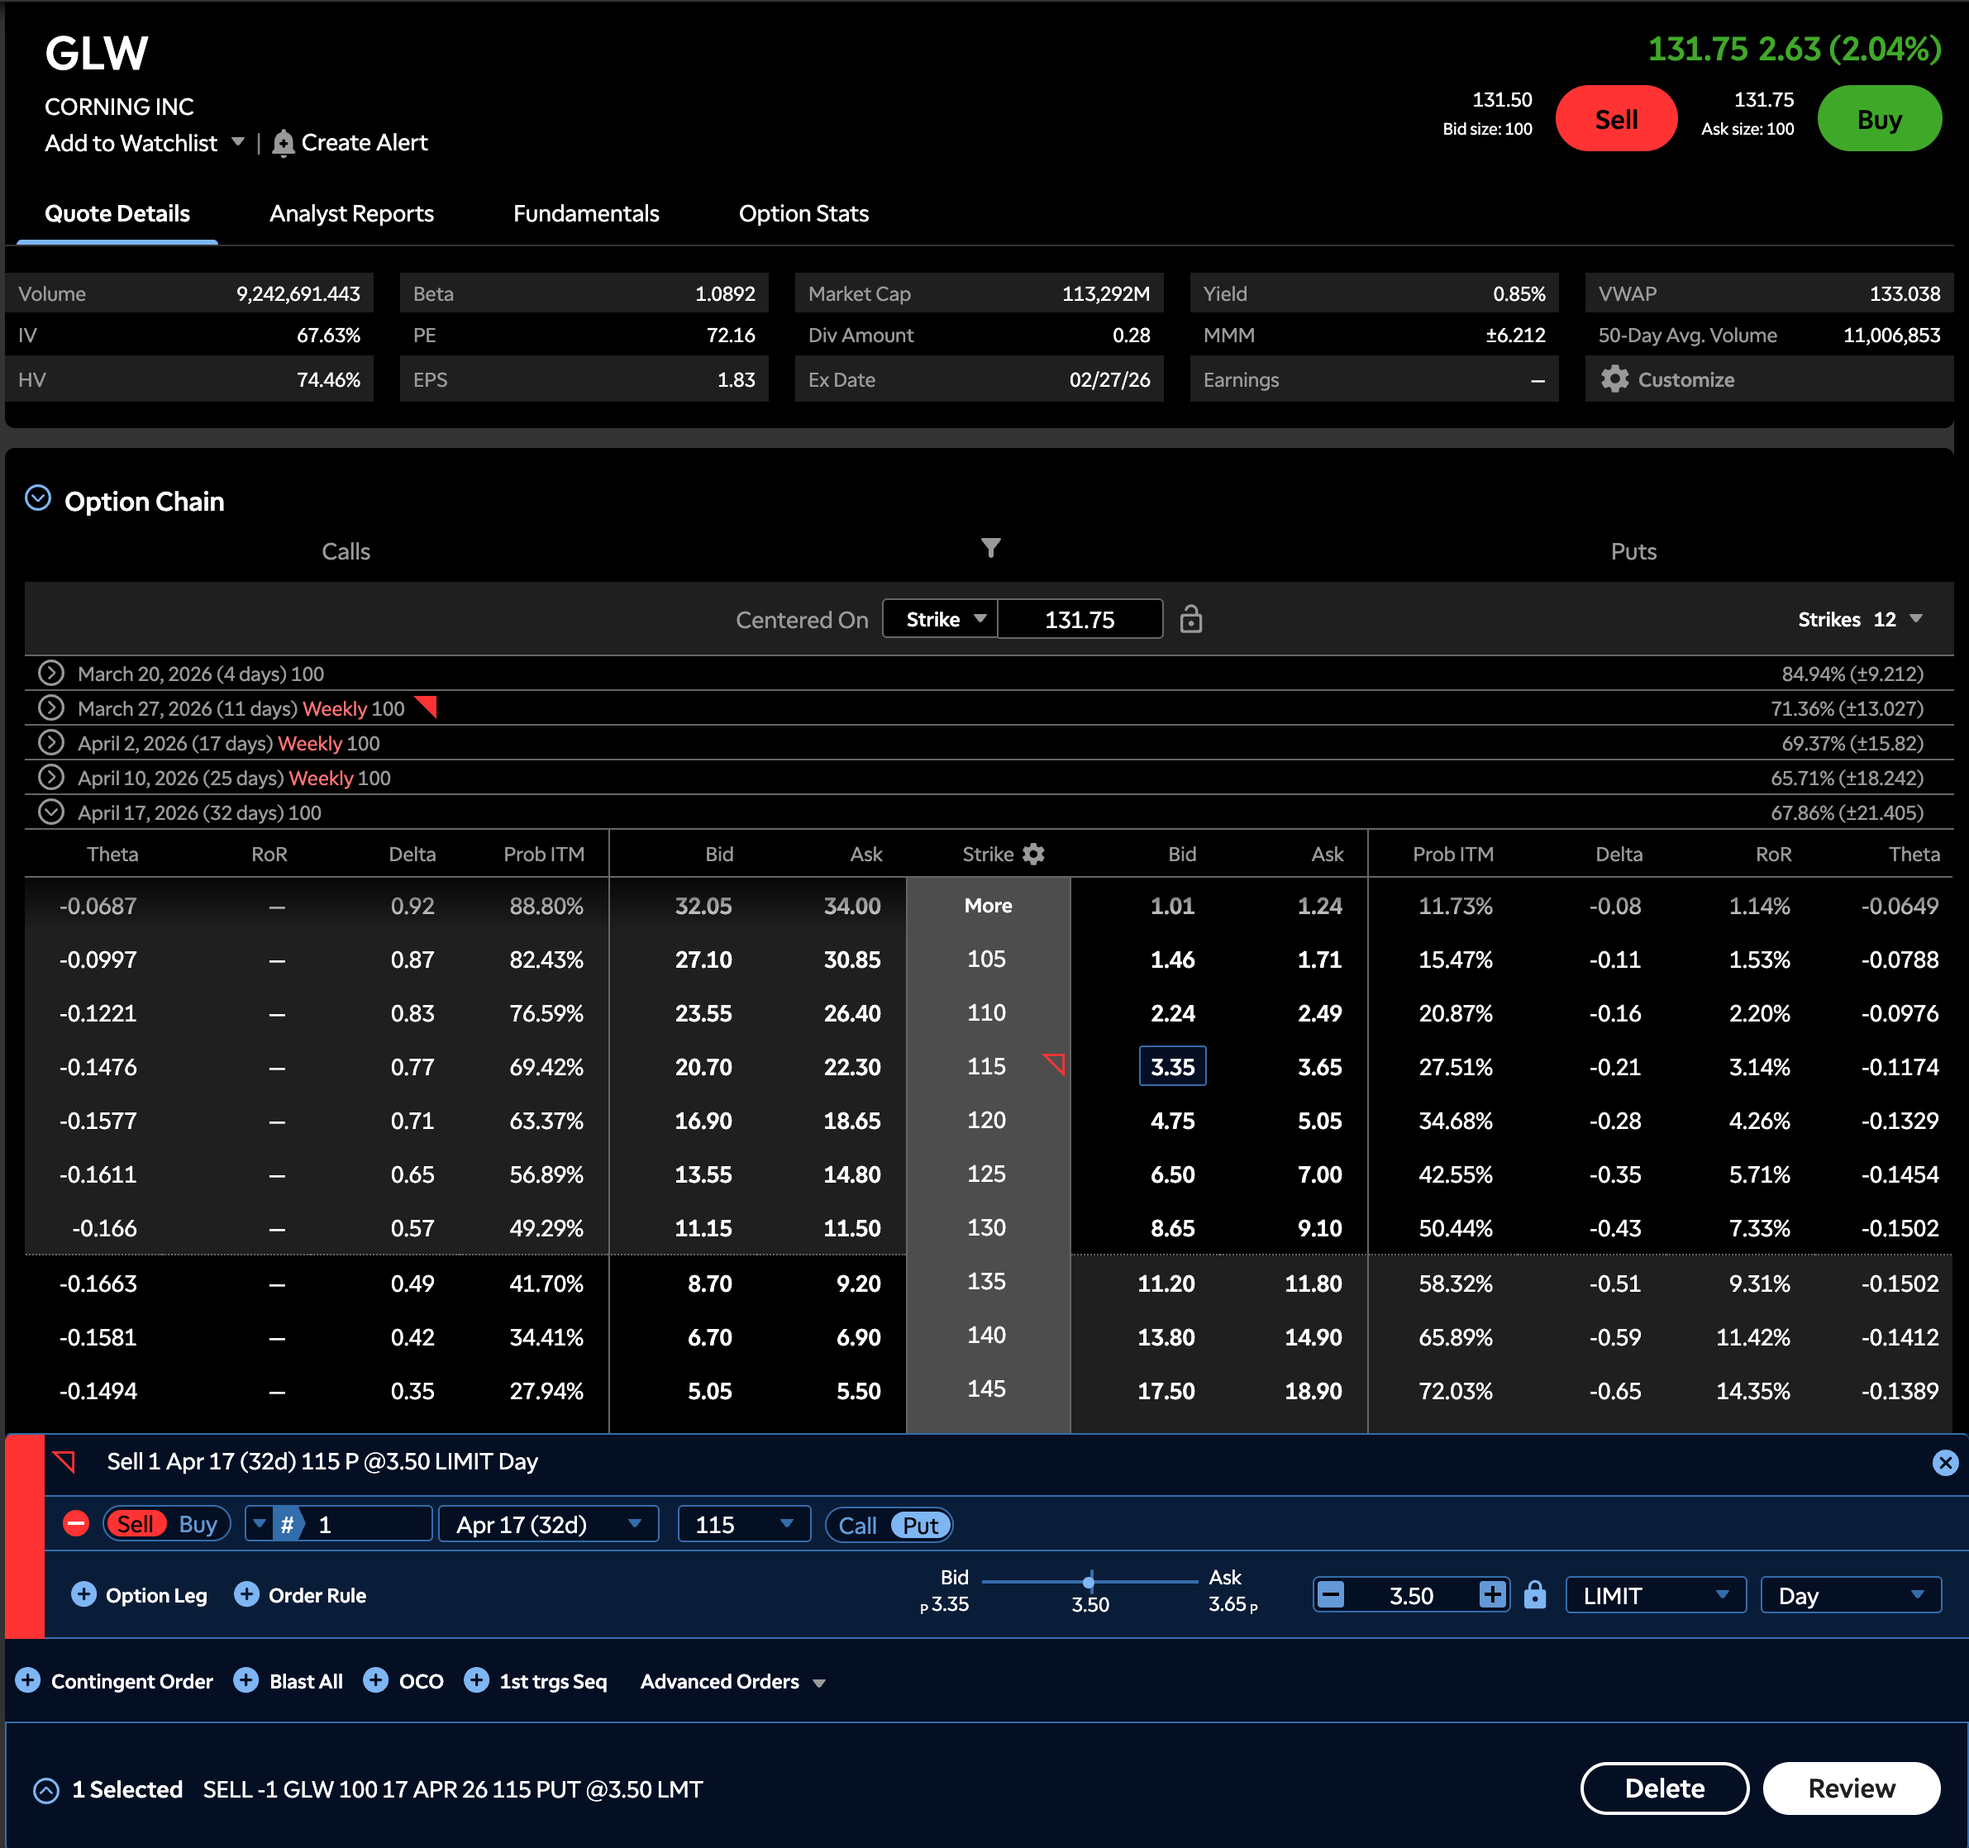This screenshot has width=1969, height=1848.
Task: Switch option type to Call
Action: point(856,1525)
